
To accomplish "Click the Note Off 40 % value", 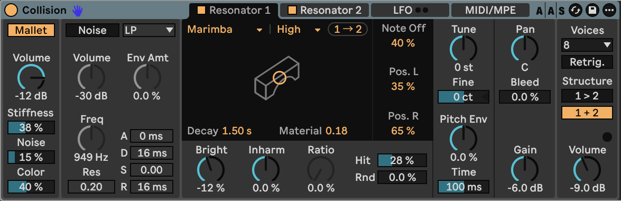I will (403, 43).
